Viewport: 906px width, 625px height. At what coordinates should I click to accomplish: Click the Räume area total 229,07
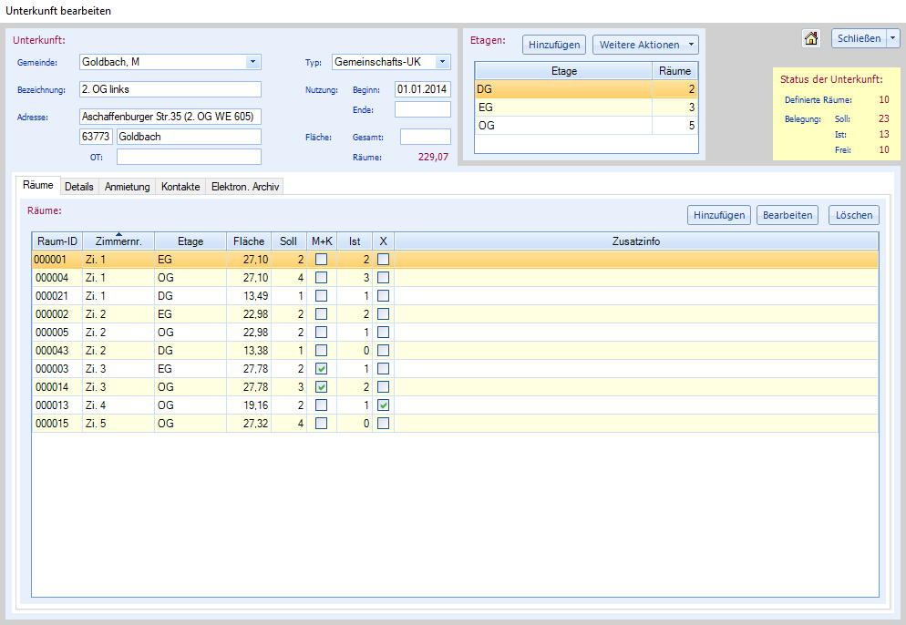[433, 157]
